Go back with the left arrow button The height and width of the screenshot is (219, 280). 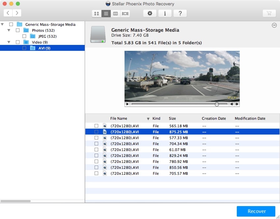tap(8, 13)
